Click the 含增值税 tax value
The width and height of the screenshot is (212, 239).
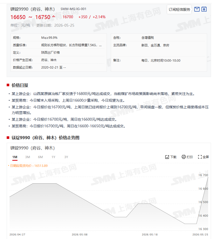(x=148, y=38)
